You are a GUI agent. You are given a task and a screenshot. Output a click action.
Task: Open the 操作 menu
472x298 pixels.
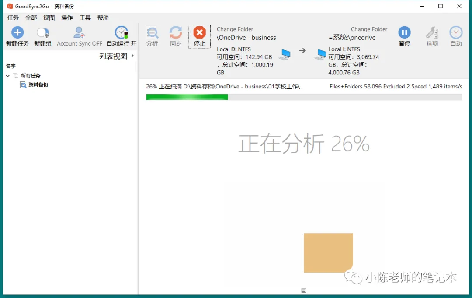pyautogui.click(x=67, y=18)
